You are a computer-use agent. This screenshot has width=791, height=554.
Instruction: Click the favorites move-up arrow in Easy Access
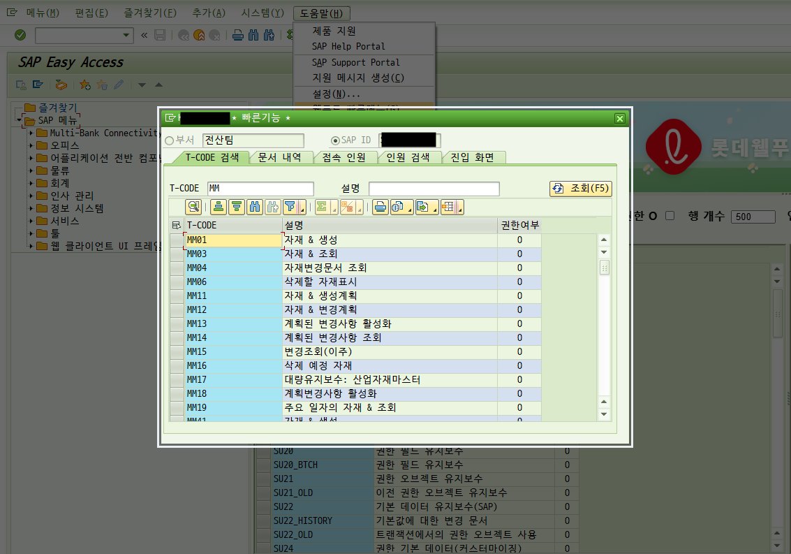pos(158,85)
